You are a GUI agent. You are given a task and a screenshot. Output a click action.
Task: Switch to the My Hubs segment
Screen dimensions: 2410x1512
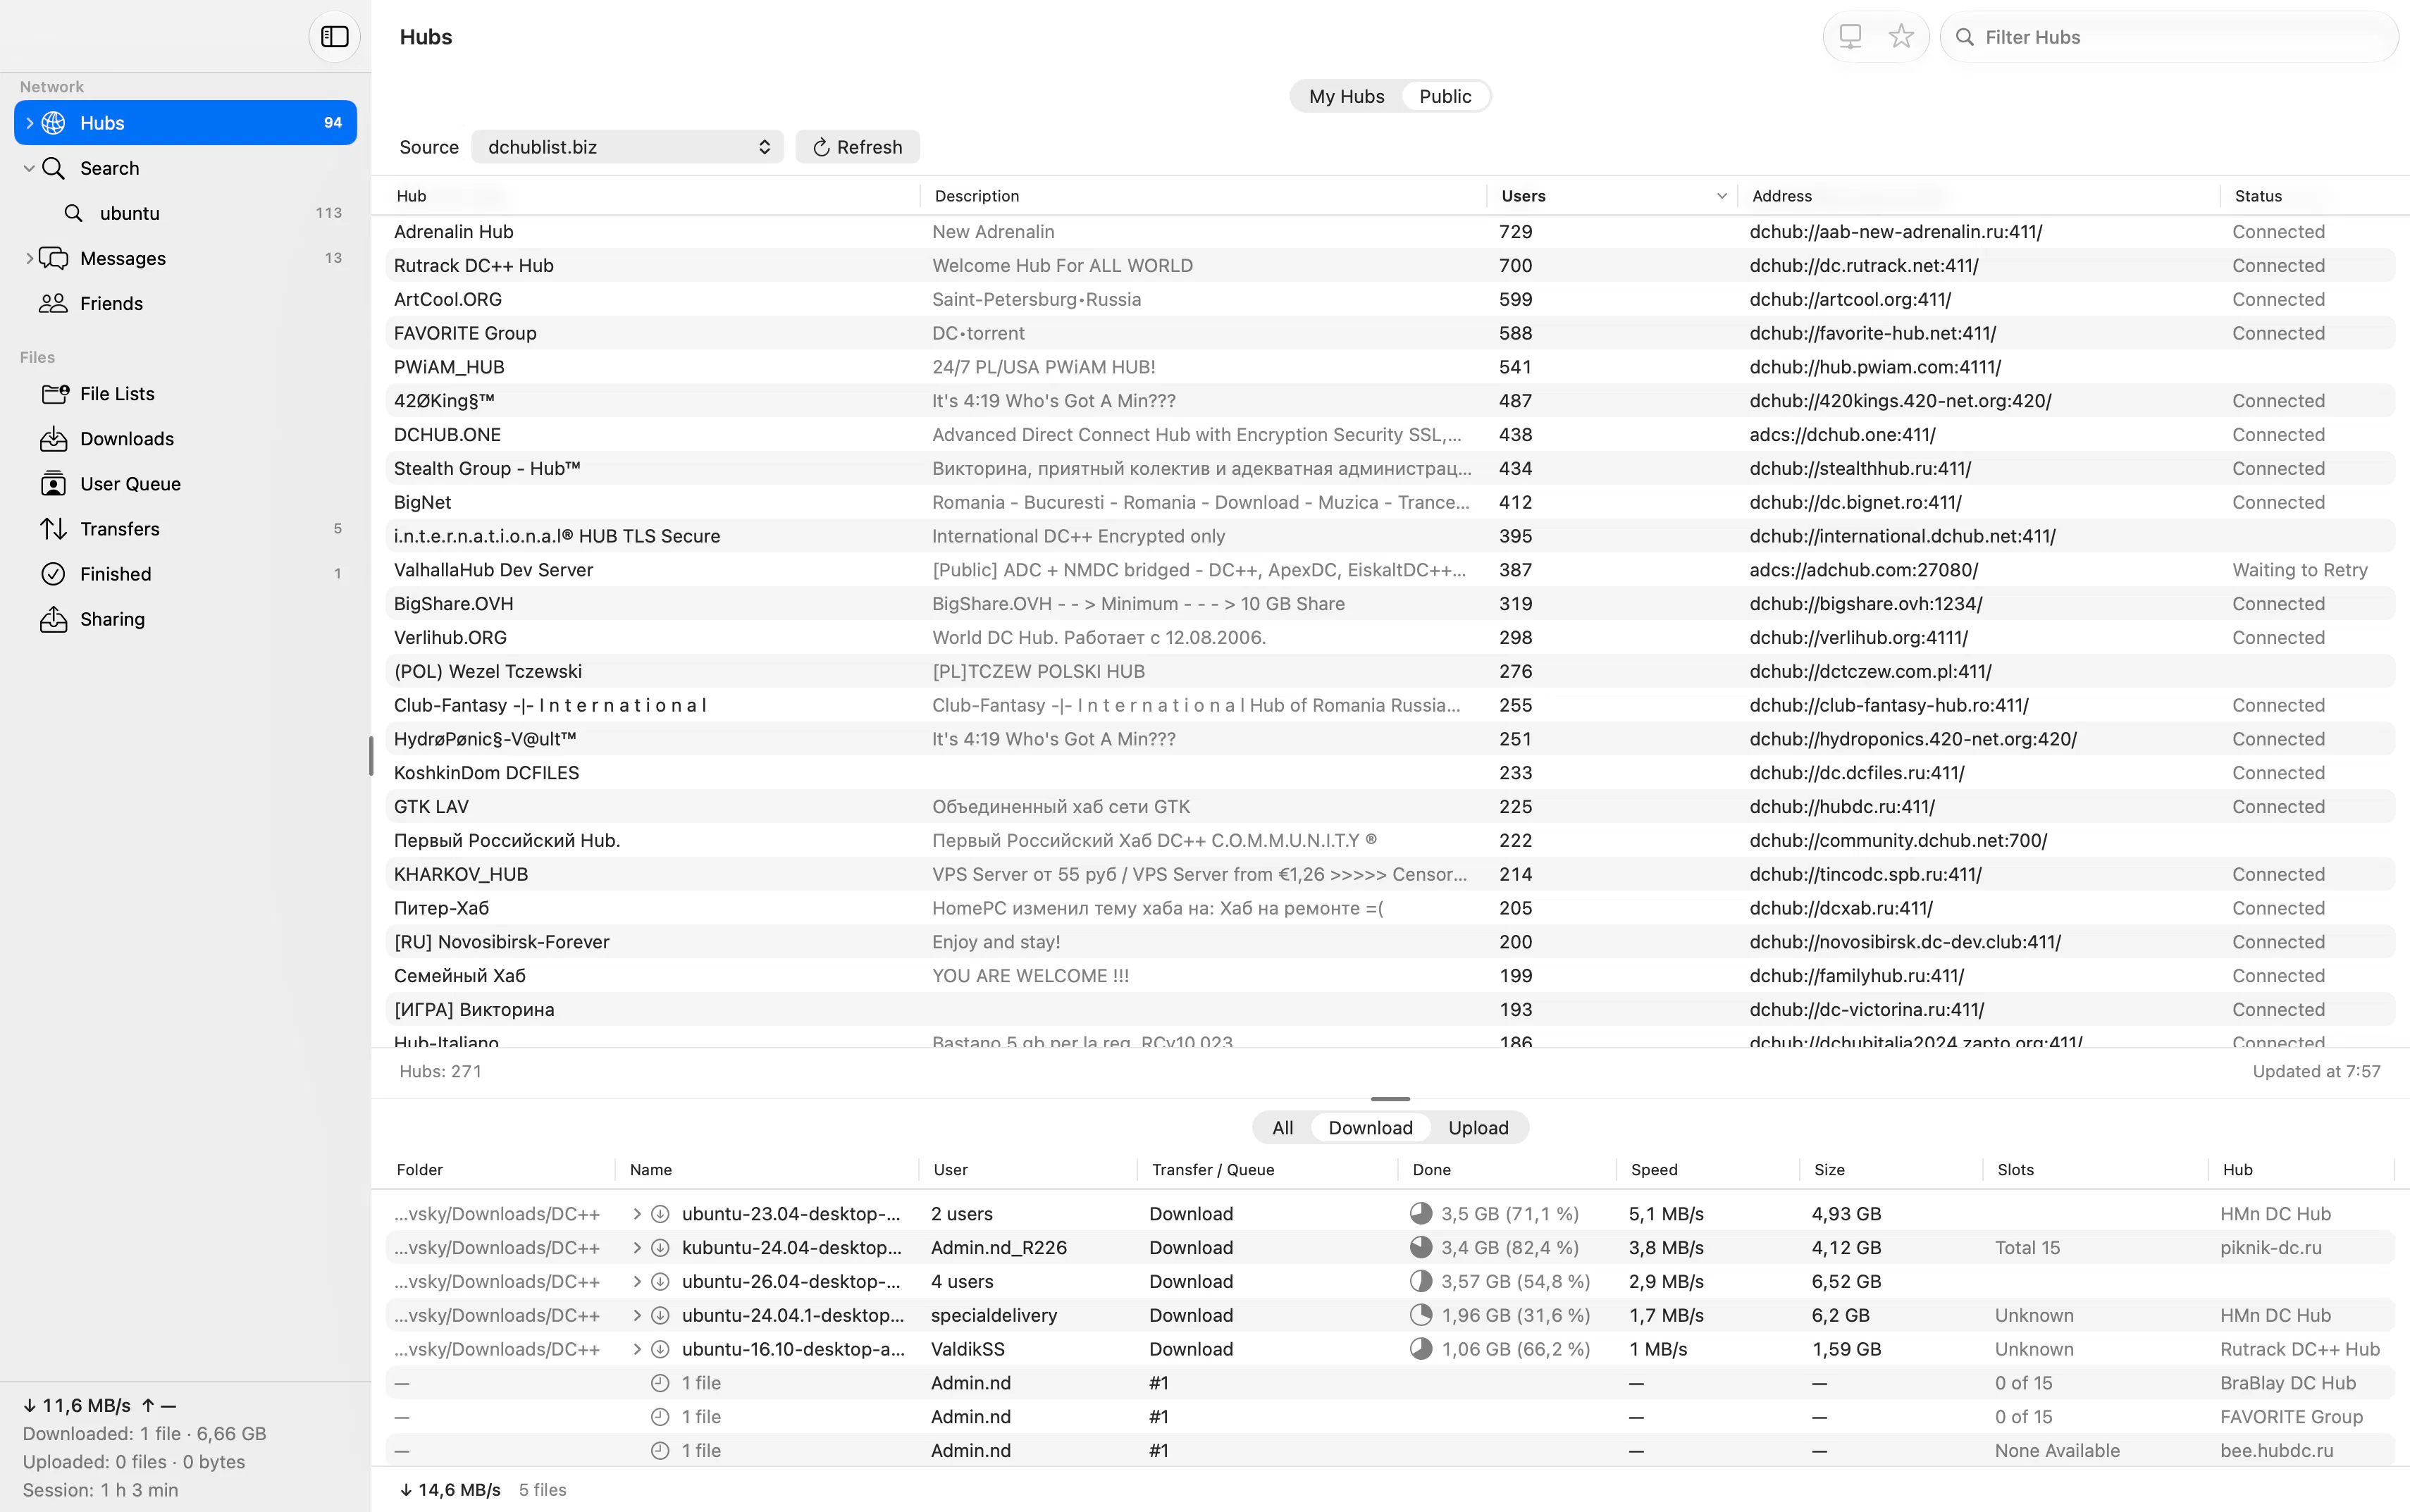tap(1346, 96)
